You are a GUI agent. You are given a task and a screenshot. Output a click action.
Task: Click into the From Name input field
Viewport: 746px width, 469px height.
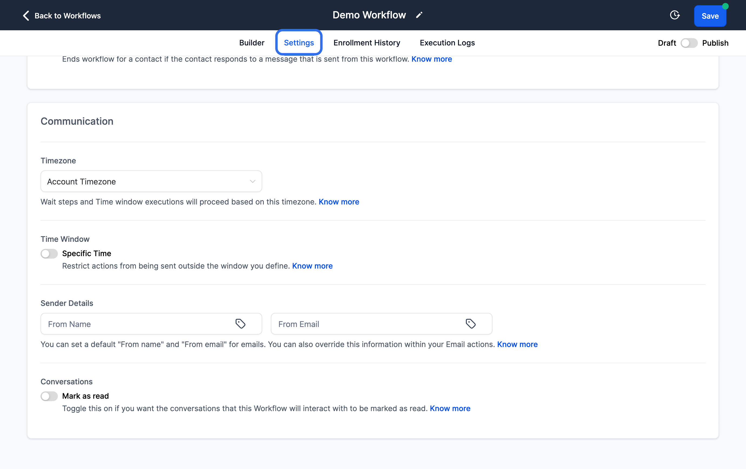151,324
